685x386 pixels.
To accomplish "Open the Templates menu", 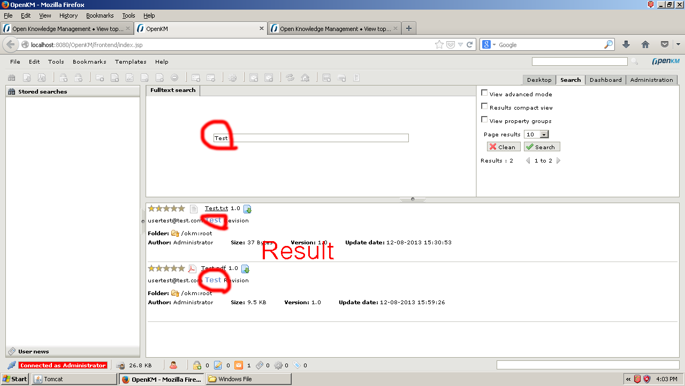I will [131, 62].
